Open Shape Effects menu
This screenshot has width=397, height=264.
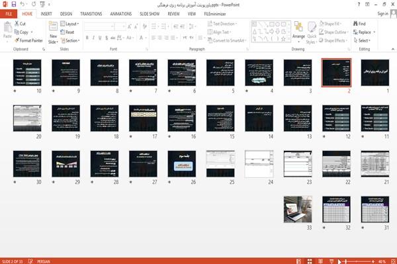333,40
